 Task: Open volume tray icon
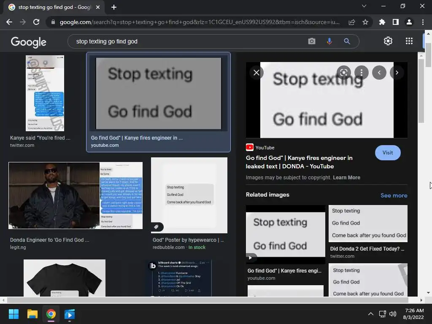point(393,314)
